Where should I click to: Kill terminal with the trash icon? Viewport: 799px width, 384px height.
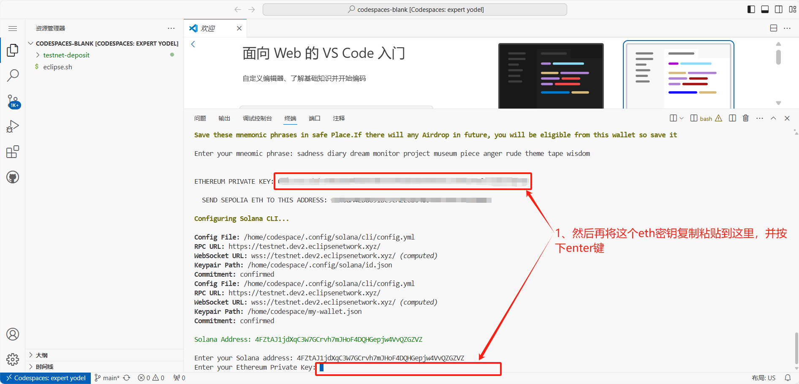[746, 118]
